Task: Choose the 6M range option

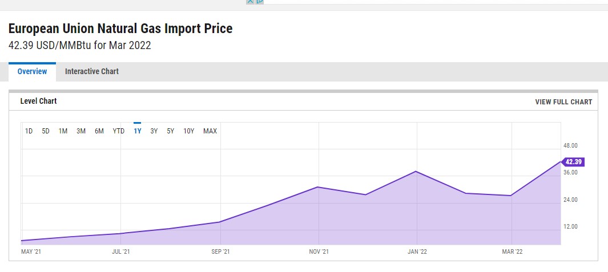Action: click(99, 131)
